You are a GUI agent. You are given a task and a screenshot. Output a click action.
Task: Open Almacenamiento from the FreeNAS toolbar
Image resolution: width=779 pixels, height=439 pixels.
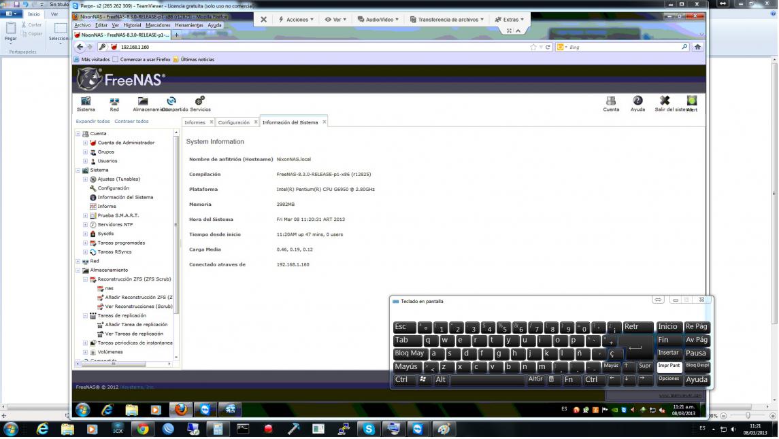click(x=143, y=102)
